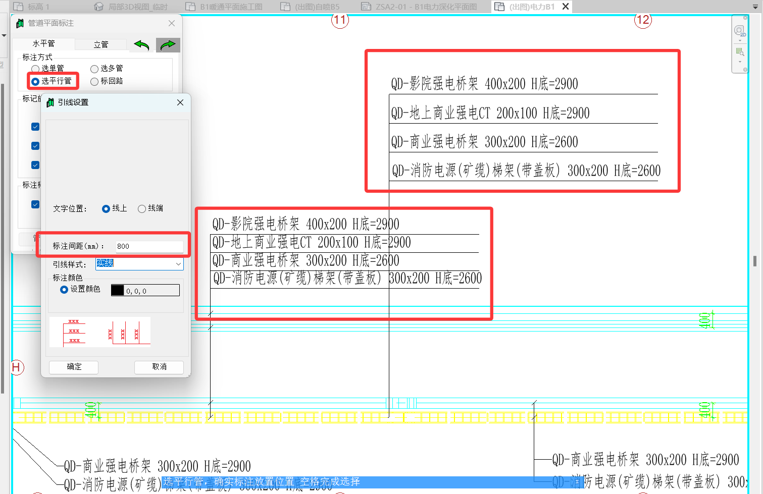The height and width of the screenshot is (494, 763).
Task: Expand the 2D wheel dropdown arrow
Action: click(740, 40)
